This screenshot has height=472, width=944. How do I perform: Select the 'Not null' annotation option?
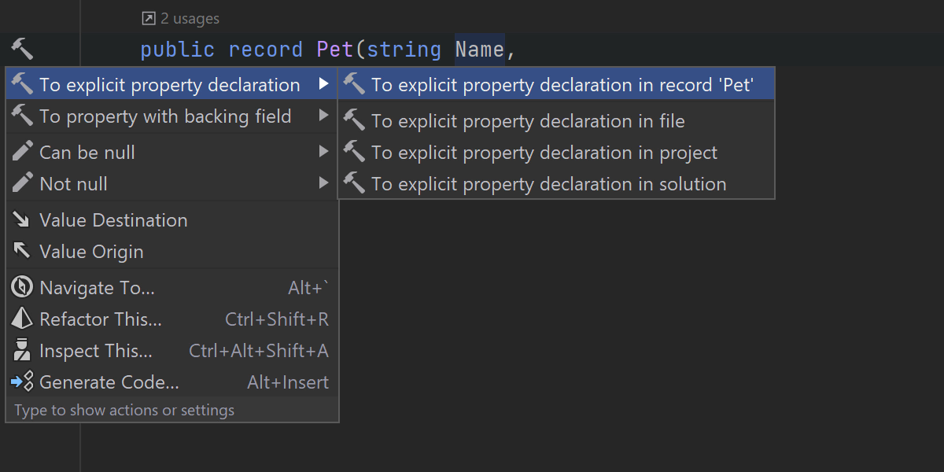coord(172,183)
